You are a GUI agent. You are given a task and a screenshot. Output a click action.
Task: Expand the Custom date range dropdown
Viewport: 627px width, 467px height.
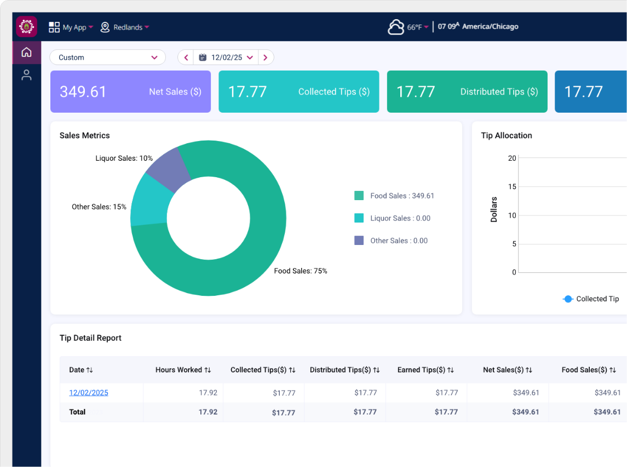[107, 57]
